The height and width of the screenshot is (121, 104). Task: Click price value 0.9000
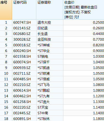(x=98, y=51)
